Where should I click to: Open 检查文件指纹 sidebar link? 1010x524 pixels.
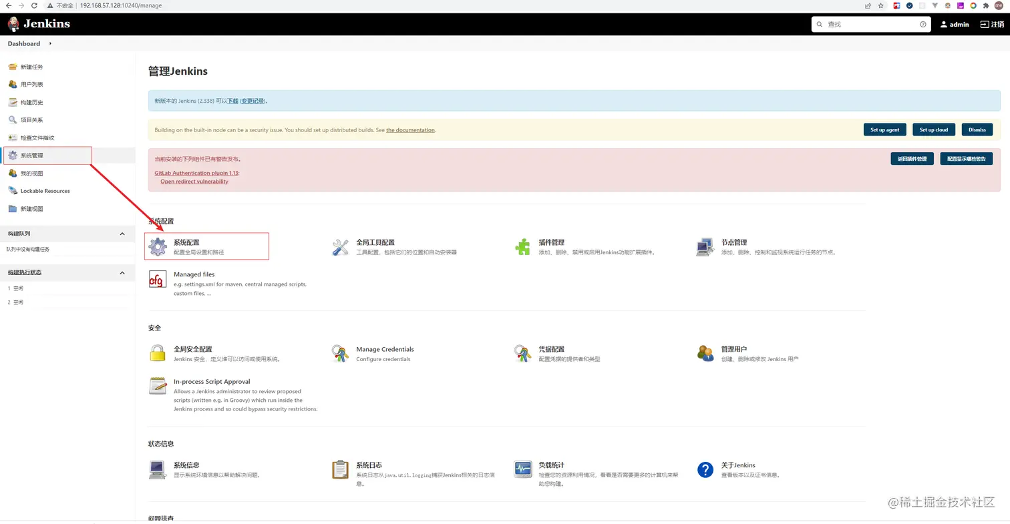point(37,138)
